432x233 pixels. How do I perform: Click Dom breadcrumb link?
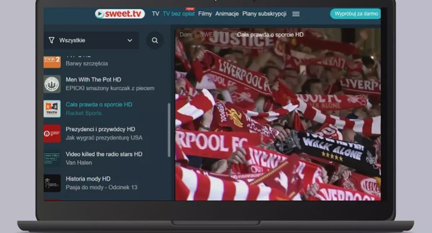point(185,34)
